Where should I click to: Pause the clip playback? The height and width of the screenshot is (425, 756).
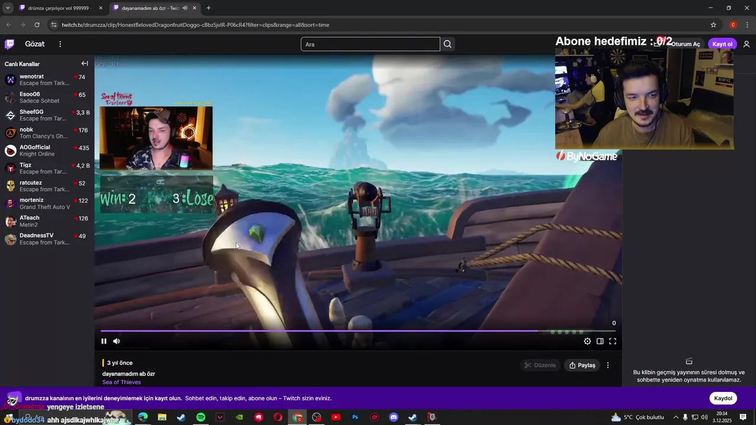pyautogui.click(x=104, y=341)
